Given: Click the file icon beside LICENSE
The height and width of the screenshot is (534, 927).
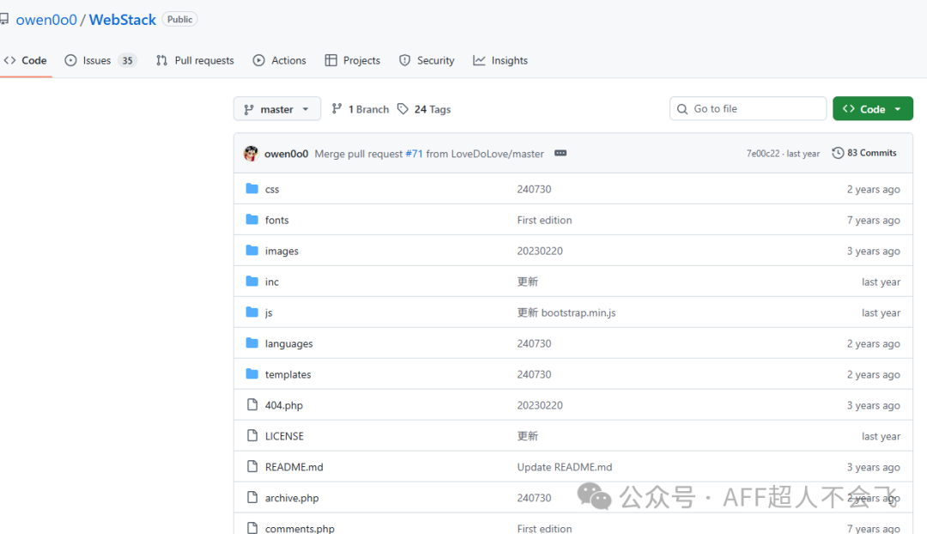Looking at the screenshot, I should [252, 435].
